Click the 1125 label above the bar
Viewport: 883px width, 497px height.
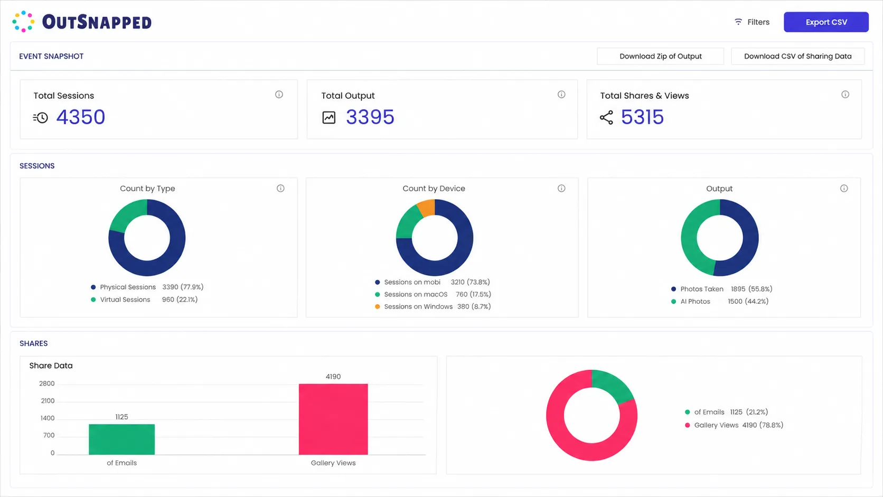click(121, 417)
